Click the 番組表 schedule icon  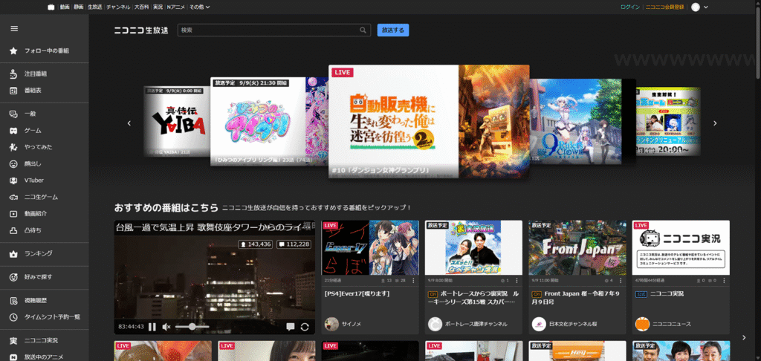pos(13,91)
